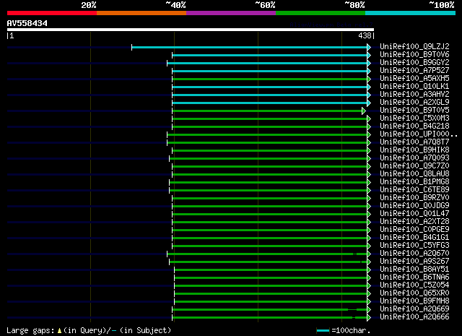Click the cyan alignment bar for Q9LZJ2
The height and width of the screenshot is (336, 462).
(250, 47)
